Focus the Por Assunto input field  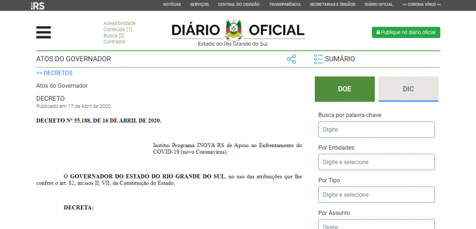coord(377,224)
